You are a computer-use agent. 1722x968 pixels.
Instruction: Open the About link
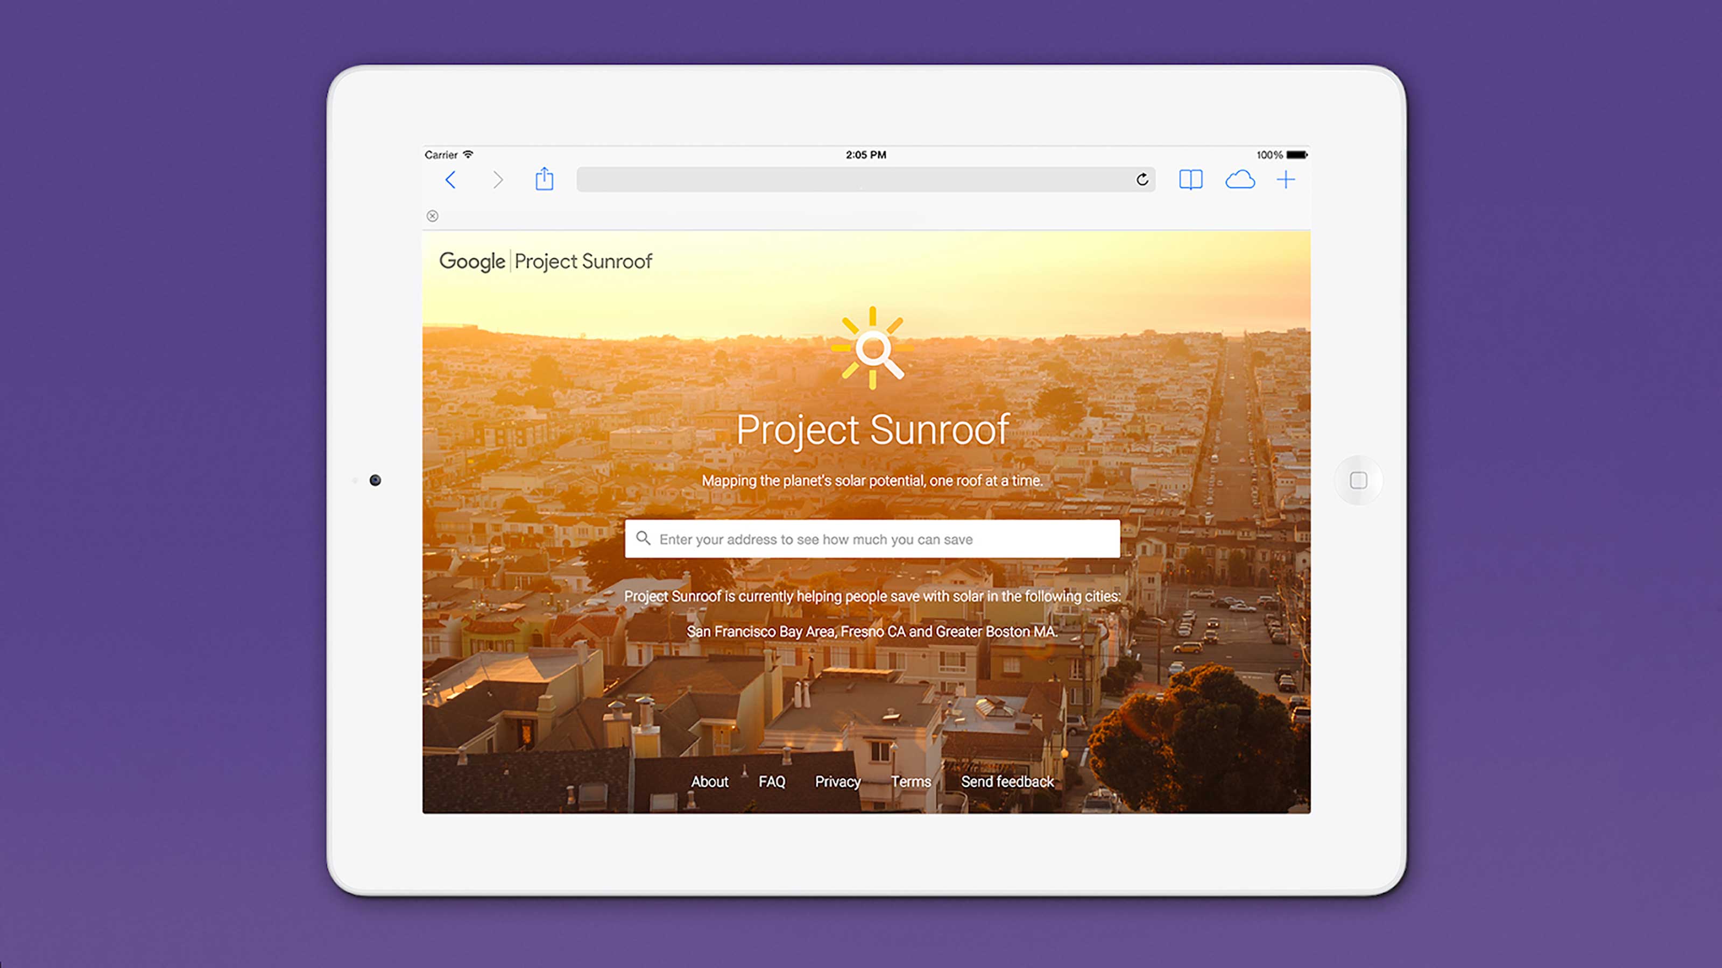(709, 781)
